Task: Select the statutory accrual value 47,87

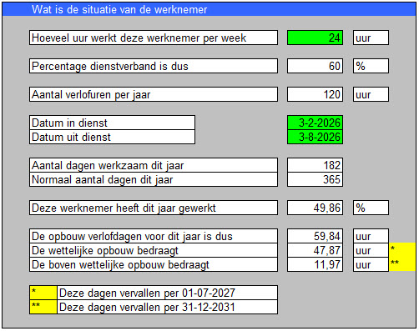Action: click(315, 250)
